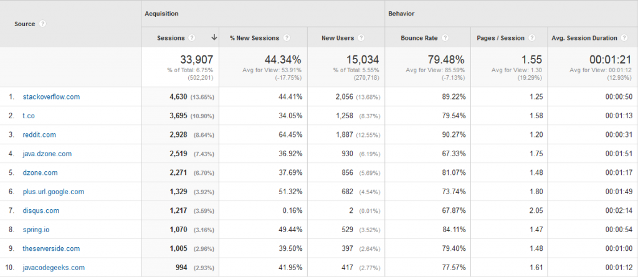Click reddit.com new users 1,887

(344, 134)
